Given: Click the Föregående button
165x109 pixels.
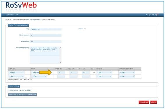Looking at the screenshot, I should pyautogui.click(x=144, y=102).
